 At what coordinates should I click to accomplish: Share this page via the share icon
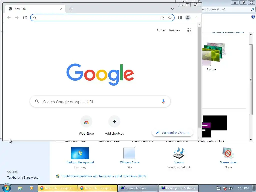pos(162,18)
